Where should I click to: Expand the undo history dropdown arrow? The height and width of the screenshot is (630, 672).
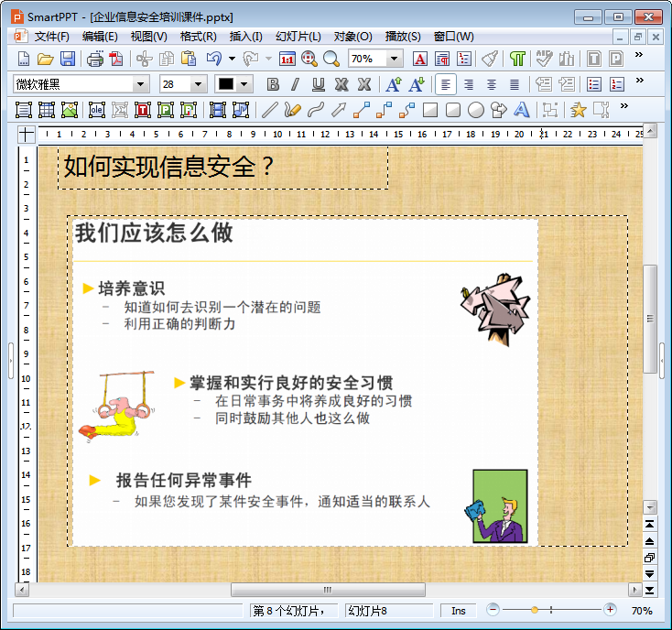tap(232, 59)
